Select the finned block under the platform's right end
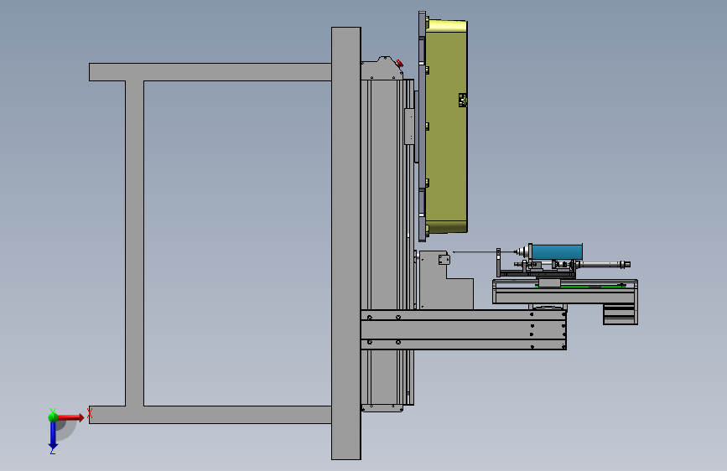The image size is (727, 471). pyautogui.click(x=621, y=314)
